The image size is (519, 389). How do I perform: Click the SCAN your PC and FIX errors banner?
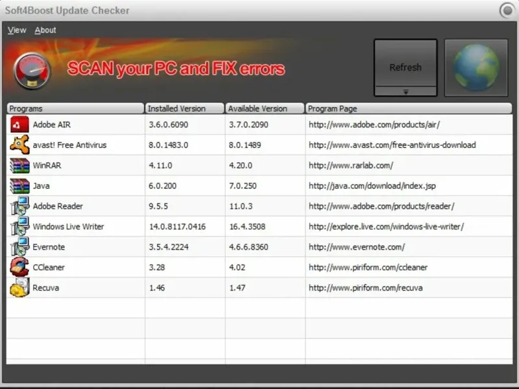pyautogui.click(x=176, y=69)
